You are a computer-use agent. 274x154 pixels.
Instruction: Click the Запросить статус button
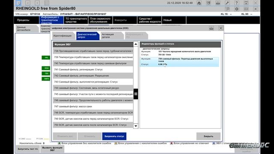pyautogui.click(x=114, y=136)
